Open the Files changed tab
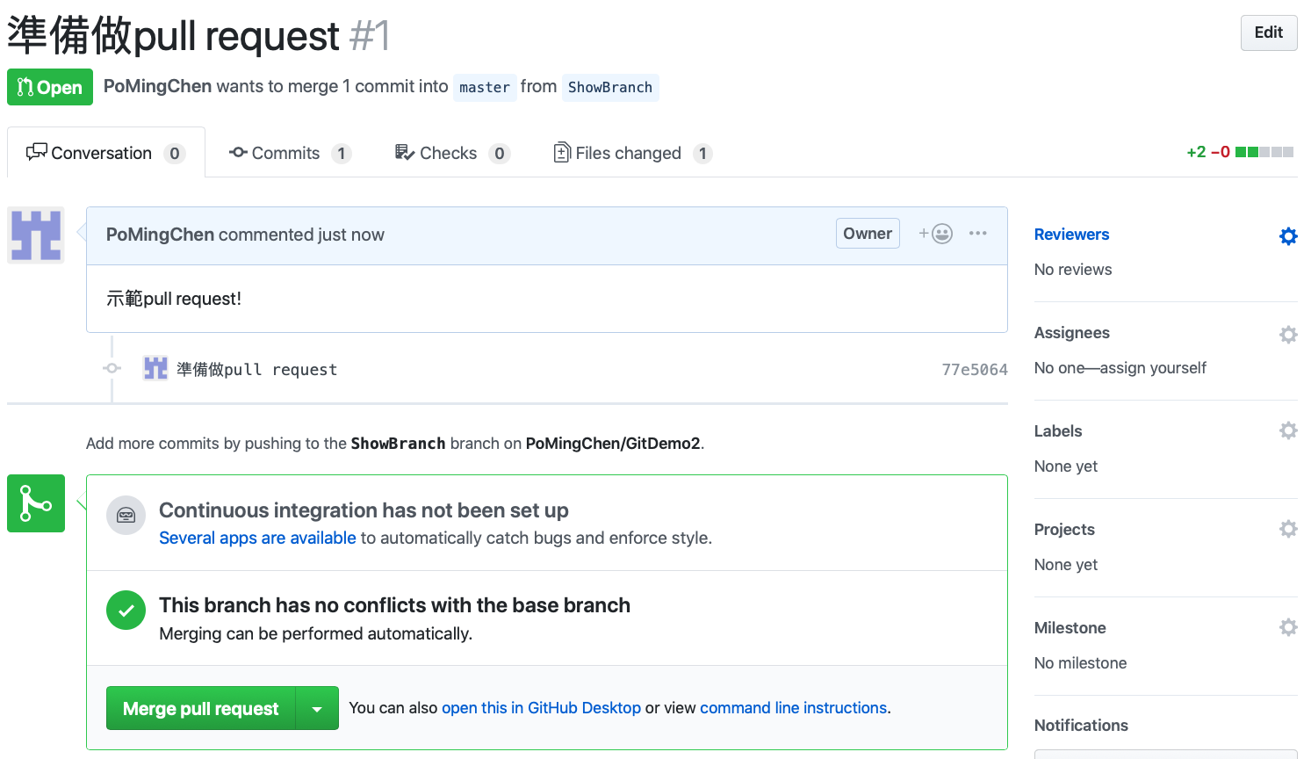 (631, 153)
